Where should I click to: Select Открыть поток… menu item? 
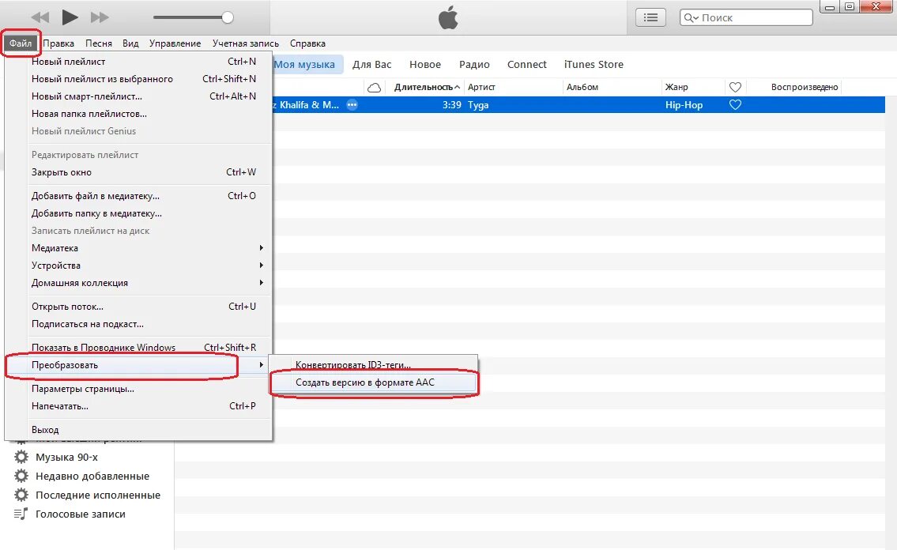coord(138,307)
